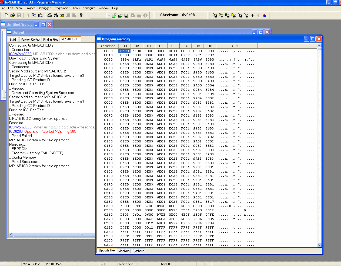Click Read target device icon

tap(221, 15)
